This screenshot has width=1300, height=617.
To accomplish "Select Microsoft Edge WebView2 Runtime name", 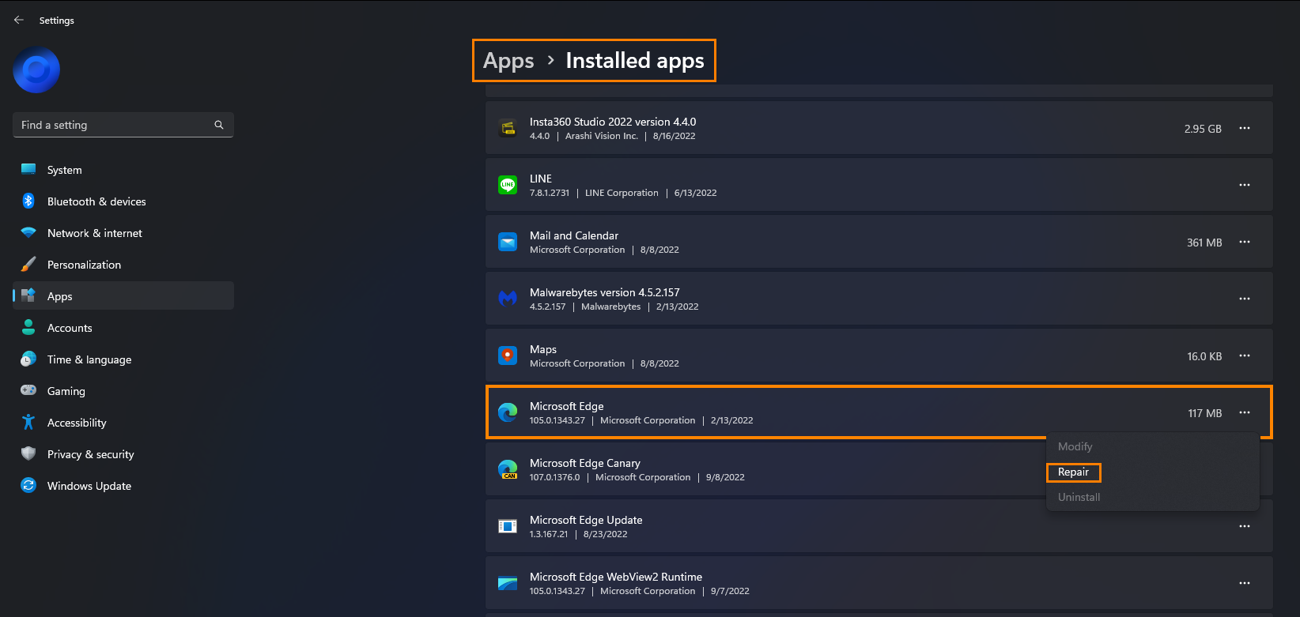I will 616,577.
